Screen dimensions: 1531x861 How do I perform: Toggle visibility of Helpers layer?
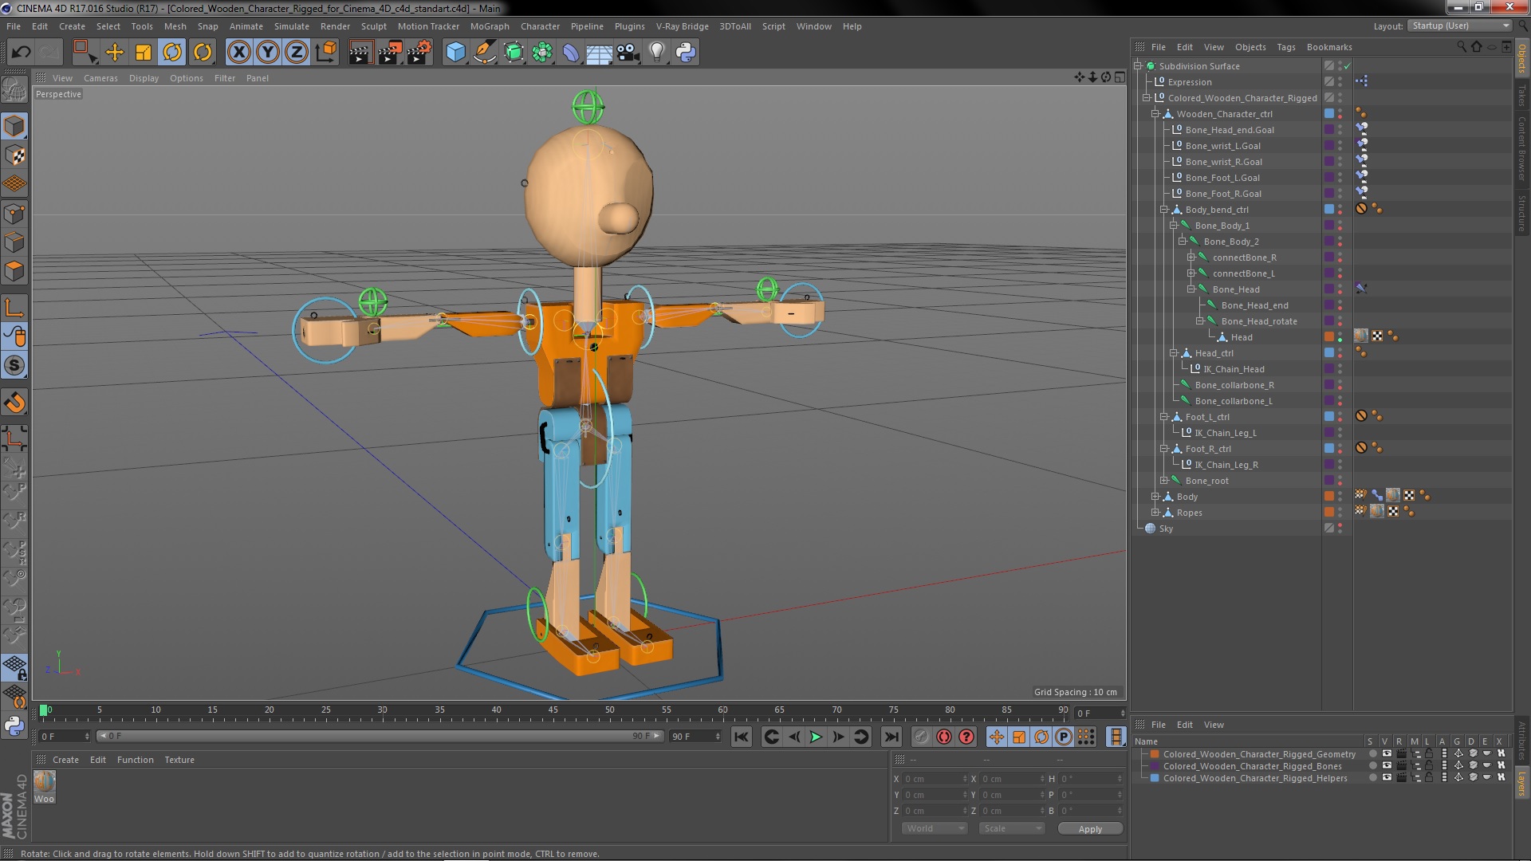pos(1387,777)
